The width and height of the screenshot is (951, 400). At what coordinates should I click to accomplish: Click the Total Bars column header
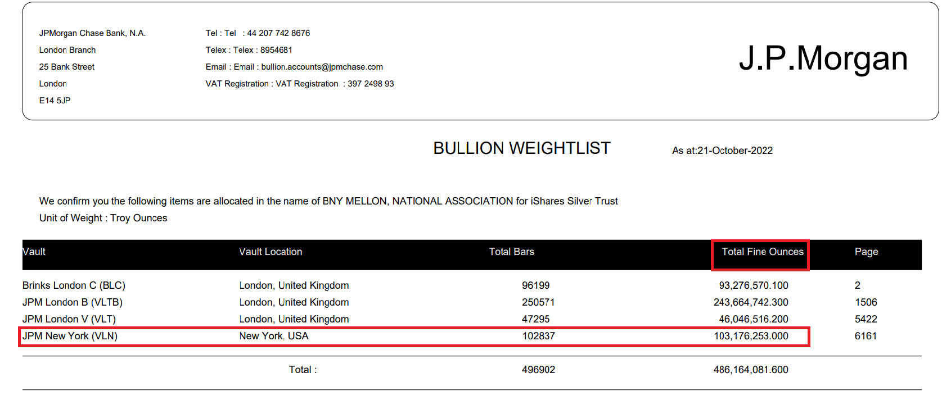(511, 252)
